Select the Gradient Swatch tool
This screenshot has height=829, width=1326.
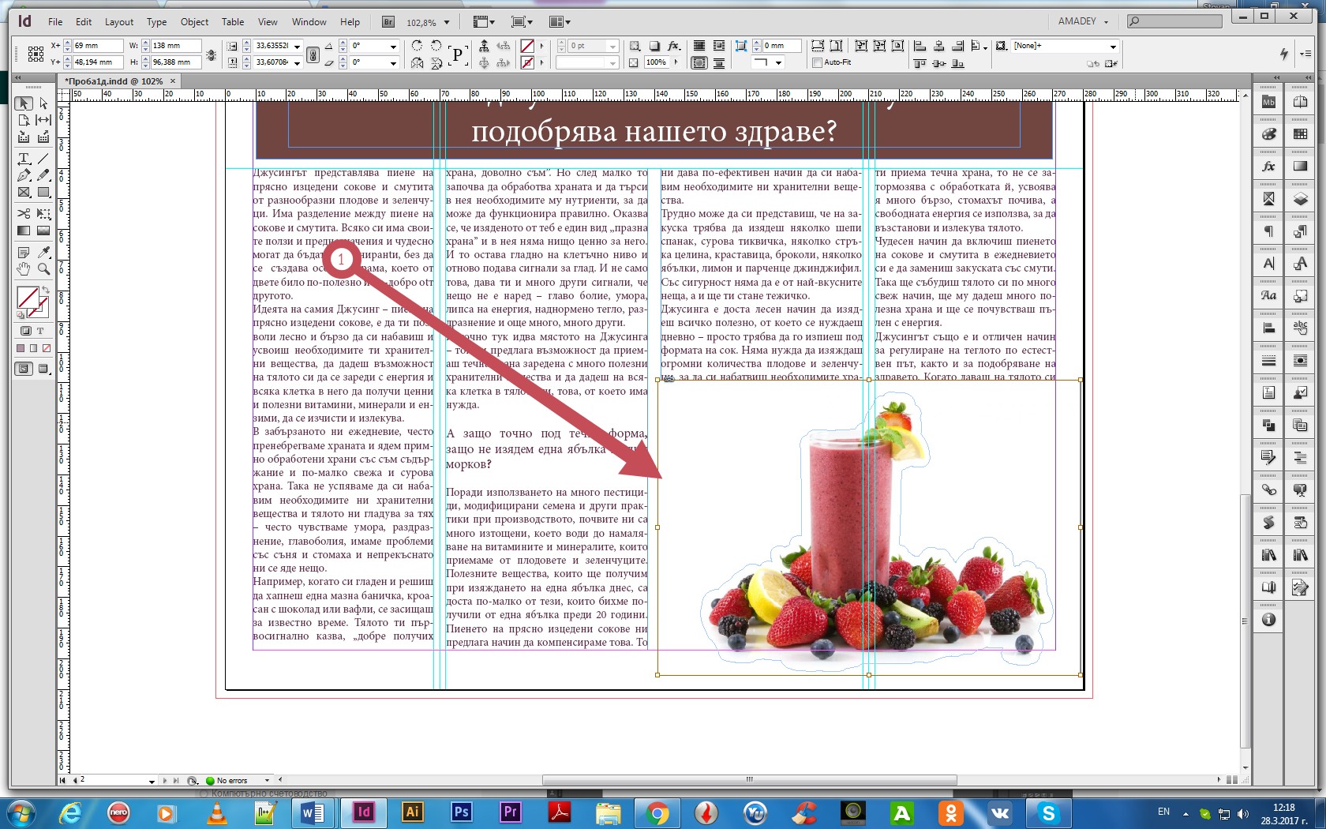click(24, 231)
